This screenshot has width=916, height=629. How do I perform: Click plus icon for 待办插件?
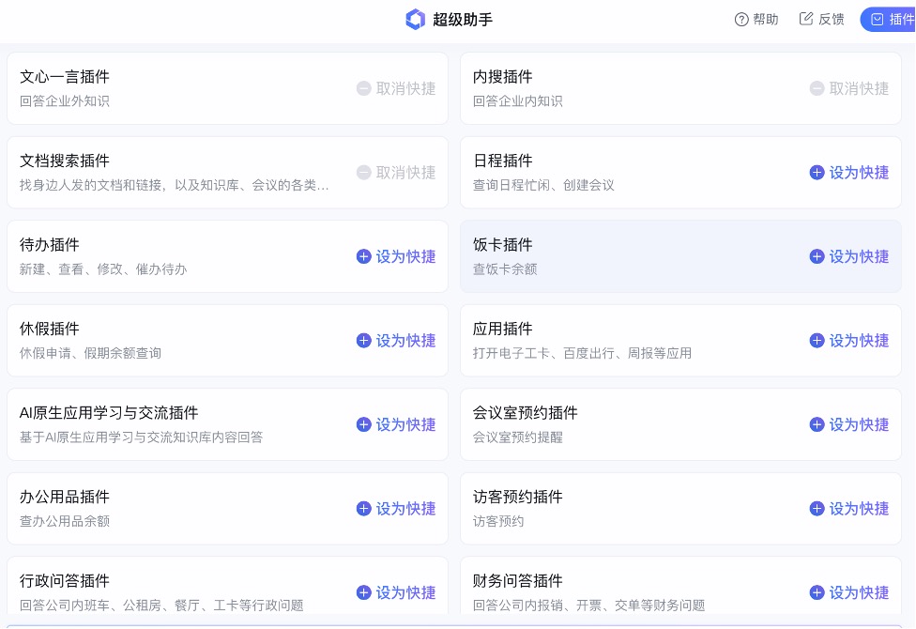pyautogui.click(x=364, y=256)
